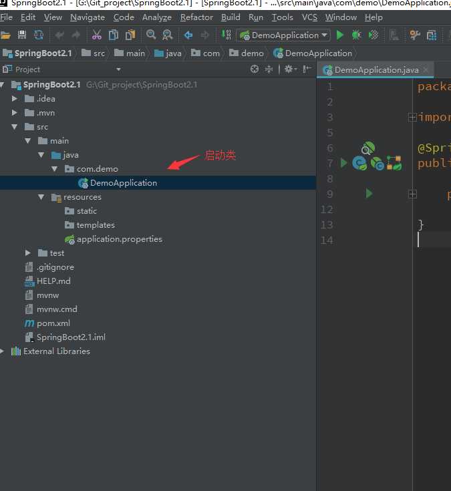Expand the folded method on line 9

(x=412, y=194)
